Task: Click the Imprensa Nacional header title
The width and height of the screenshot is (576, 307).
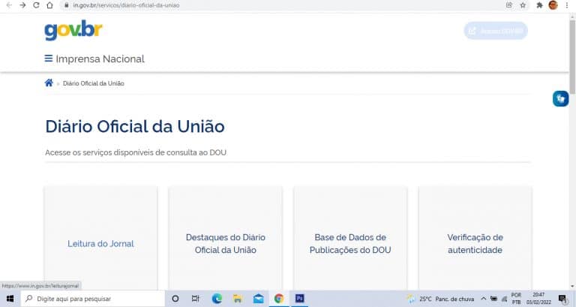Action: pyautogui.click(x=100, y=59)
